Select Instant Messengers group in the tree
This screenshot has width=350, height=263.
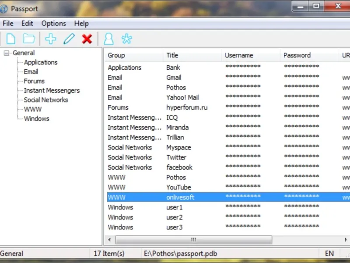[x=52, y=91]
